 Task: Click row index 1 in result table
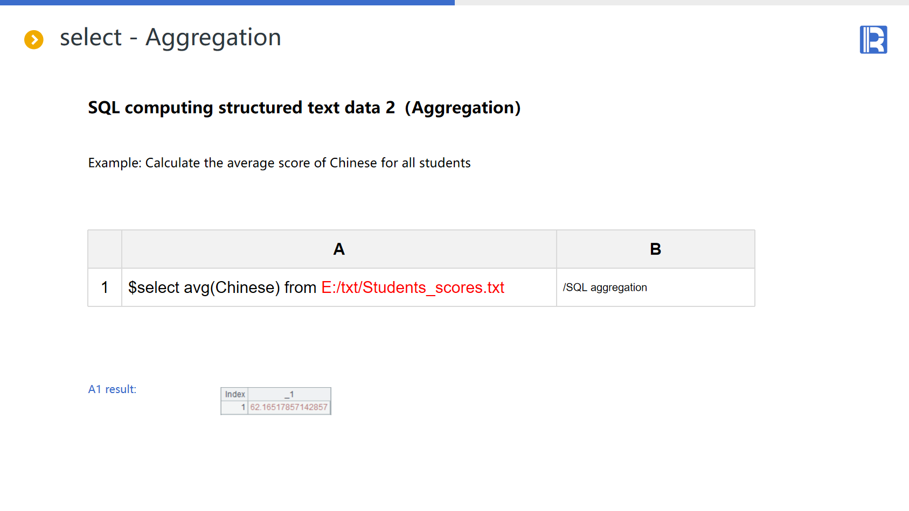[242, 407]
